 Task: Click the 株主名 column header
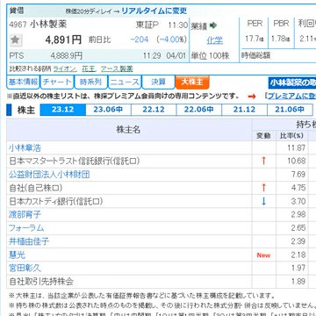[x=128, y=130]
